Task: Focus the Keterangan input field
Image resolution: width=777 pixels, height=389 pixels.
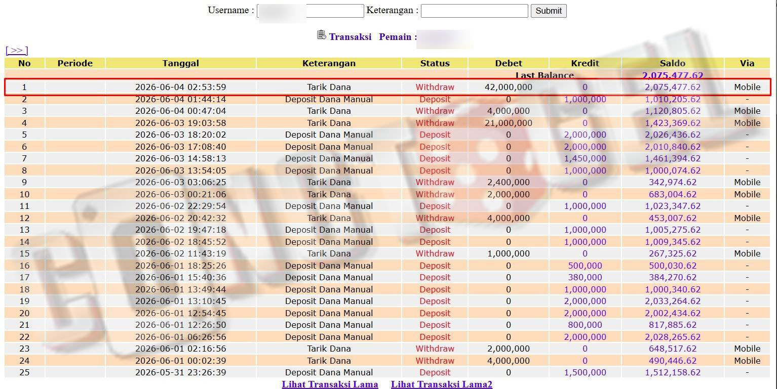Action: [x=475, y=11]
